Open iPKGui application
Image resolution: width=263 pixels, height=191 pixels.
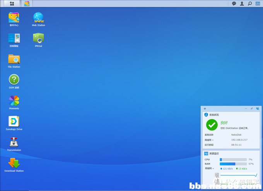38,39
